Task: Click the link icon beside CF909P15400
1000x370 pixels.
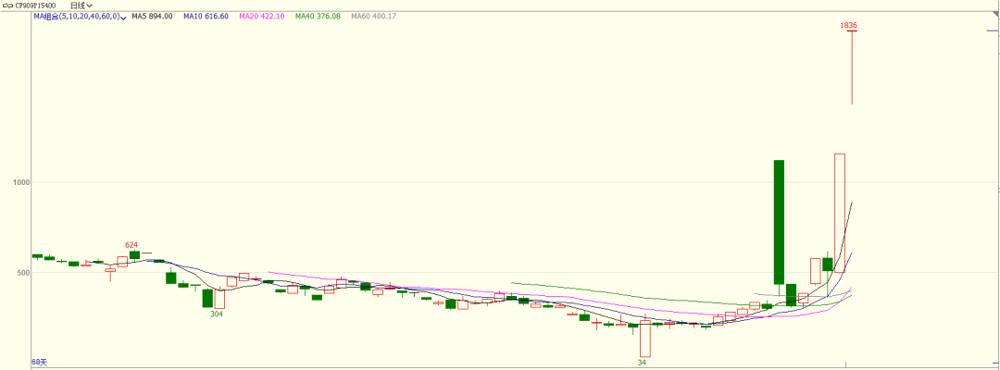Action: pos(6,6)
